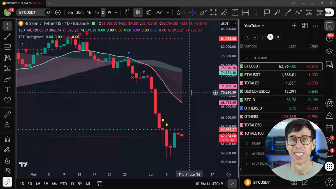Image resolution: width=336 pixels, height=189 pixels.
Task: Collapse the BTC & DOM section
Action: point(247,58)
